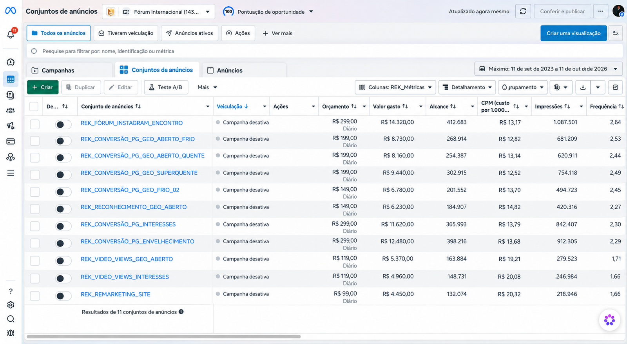Expand the Detalhamento dropdown
Image resolution: width=627 pixels, height=344 pixels.
click(x=467, y=87)
